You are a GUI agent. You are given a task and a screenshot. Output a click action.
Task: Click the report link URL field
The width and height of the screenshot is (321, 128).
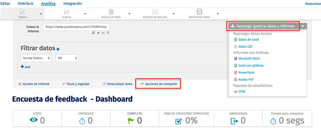[76, 27]
